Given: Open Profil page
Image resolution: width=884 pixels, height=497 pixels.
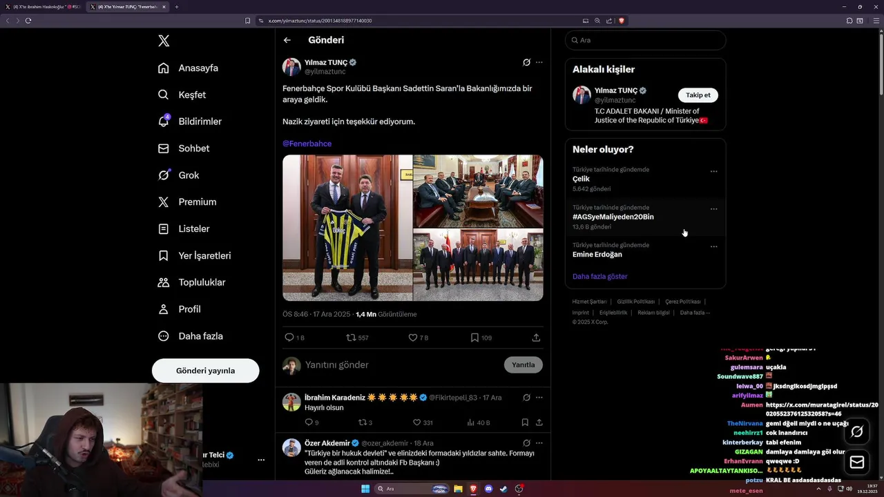Looking at the screenshot, I should [x=179, y=309].
